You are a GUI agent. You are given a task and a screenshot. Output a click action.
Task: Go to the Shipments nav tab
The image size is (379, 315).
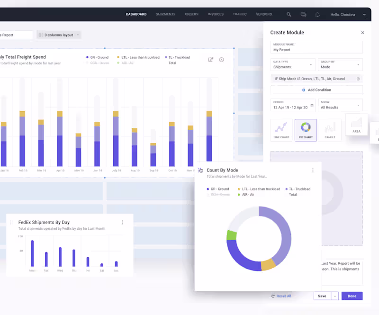click(165, 14)
